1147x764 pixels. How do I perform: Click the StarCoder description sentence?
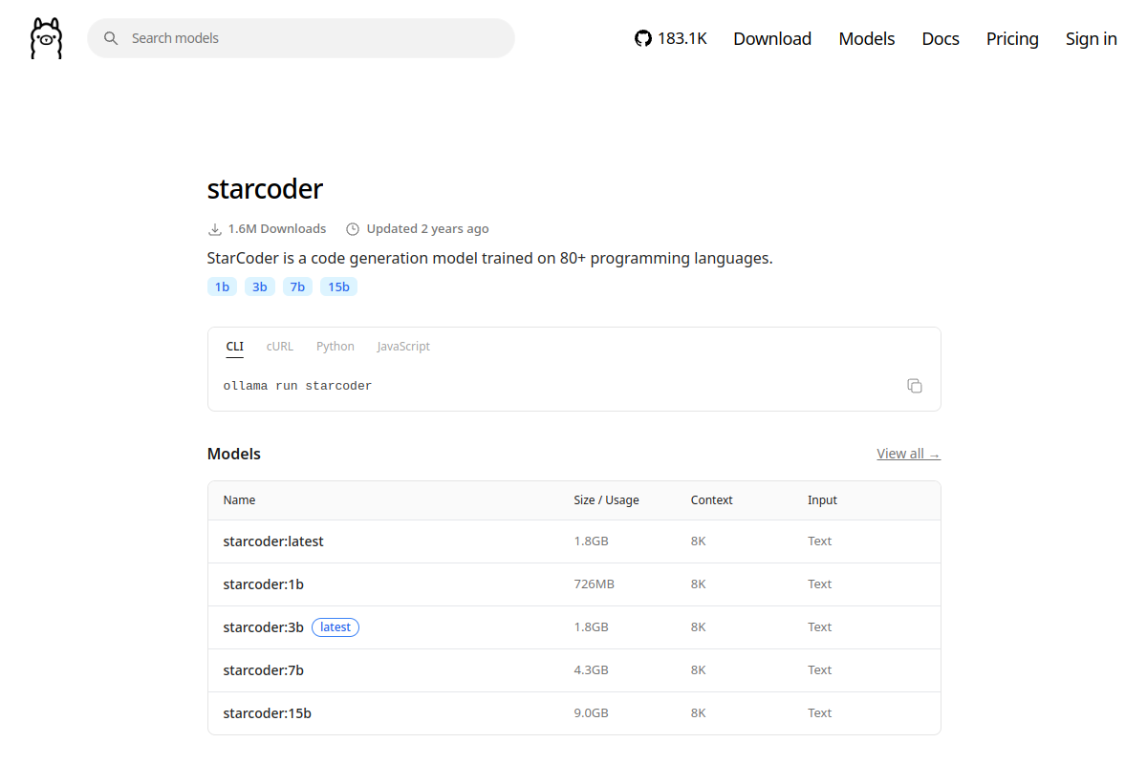pyautogui.click(x=489, y=259)
